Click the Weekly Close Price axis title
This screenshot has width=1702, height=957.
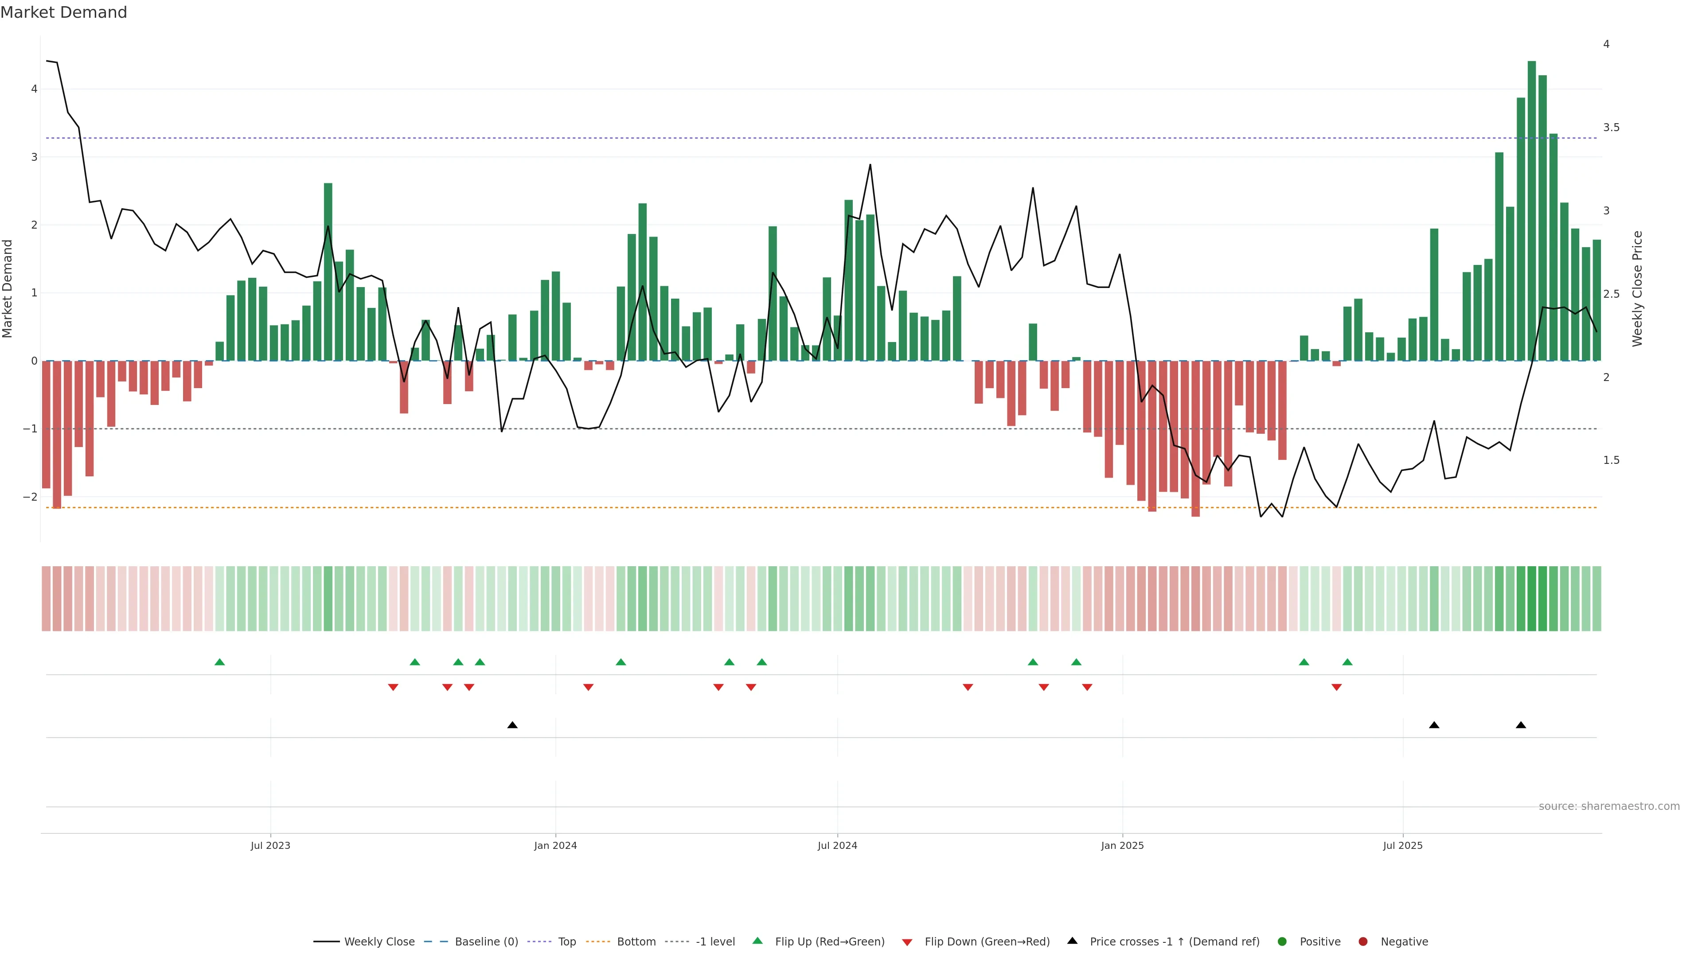coord(1636,288)
